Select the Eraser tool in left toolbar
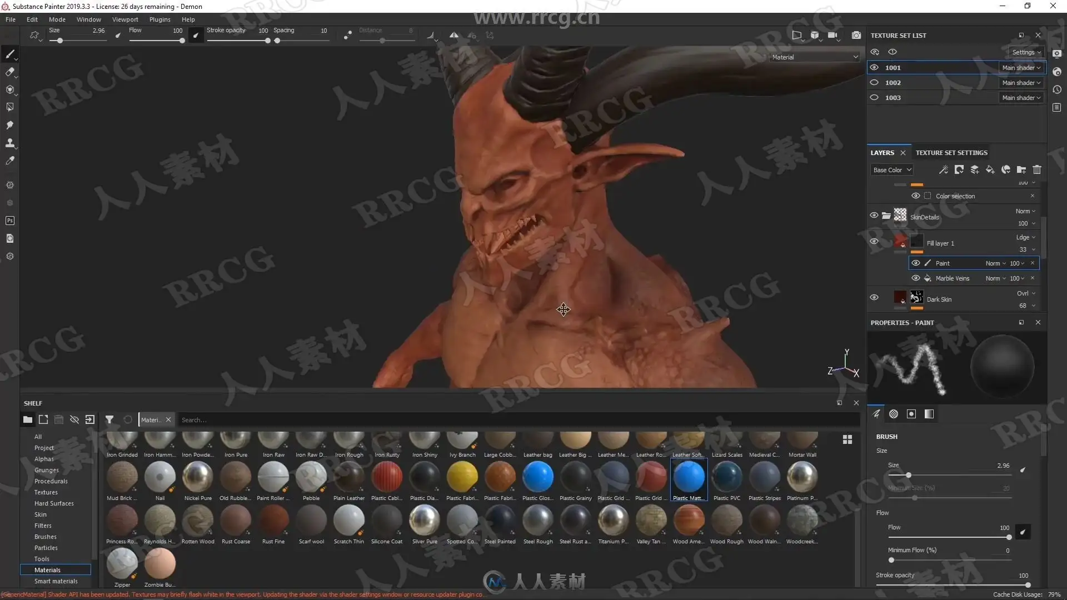The width and height of the screenshot is (1067, 600). point(9,72)
